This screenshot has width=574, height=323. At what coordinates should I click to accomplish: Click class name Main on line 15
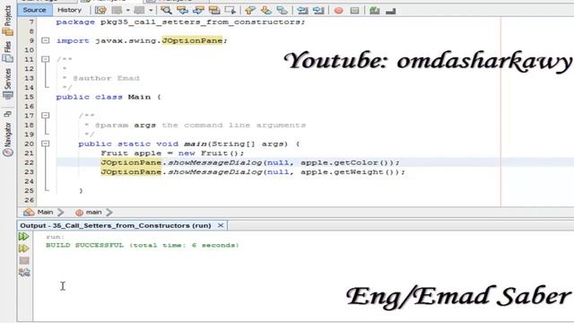pos(139,97)
